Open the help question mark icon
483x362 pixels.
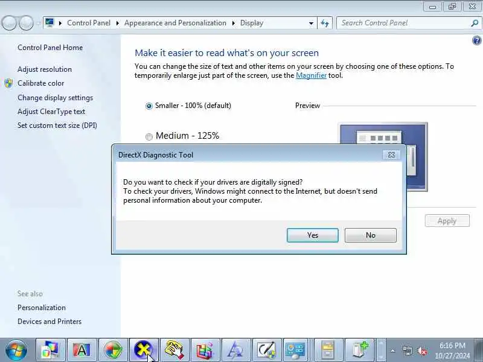(476, 40)
